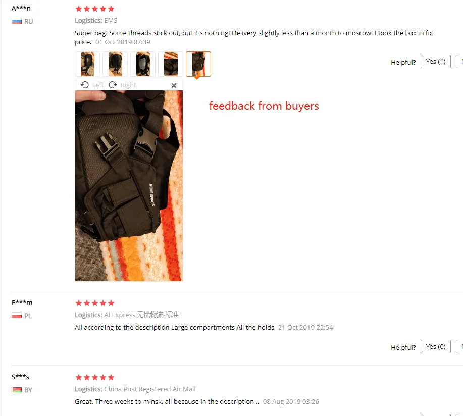This screenshot has width=463, height=416.
Task: Open the second review photo thumbnail
Action: pyautogui.click(x=115, y=64)
